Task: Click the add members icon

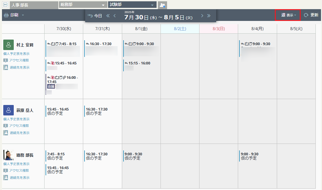Action: (162, 5)
